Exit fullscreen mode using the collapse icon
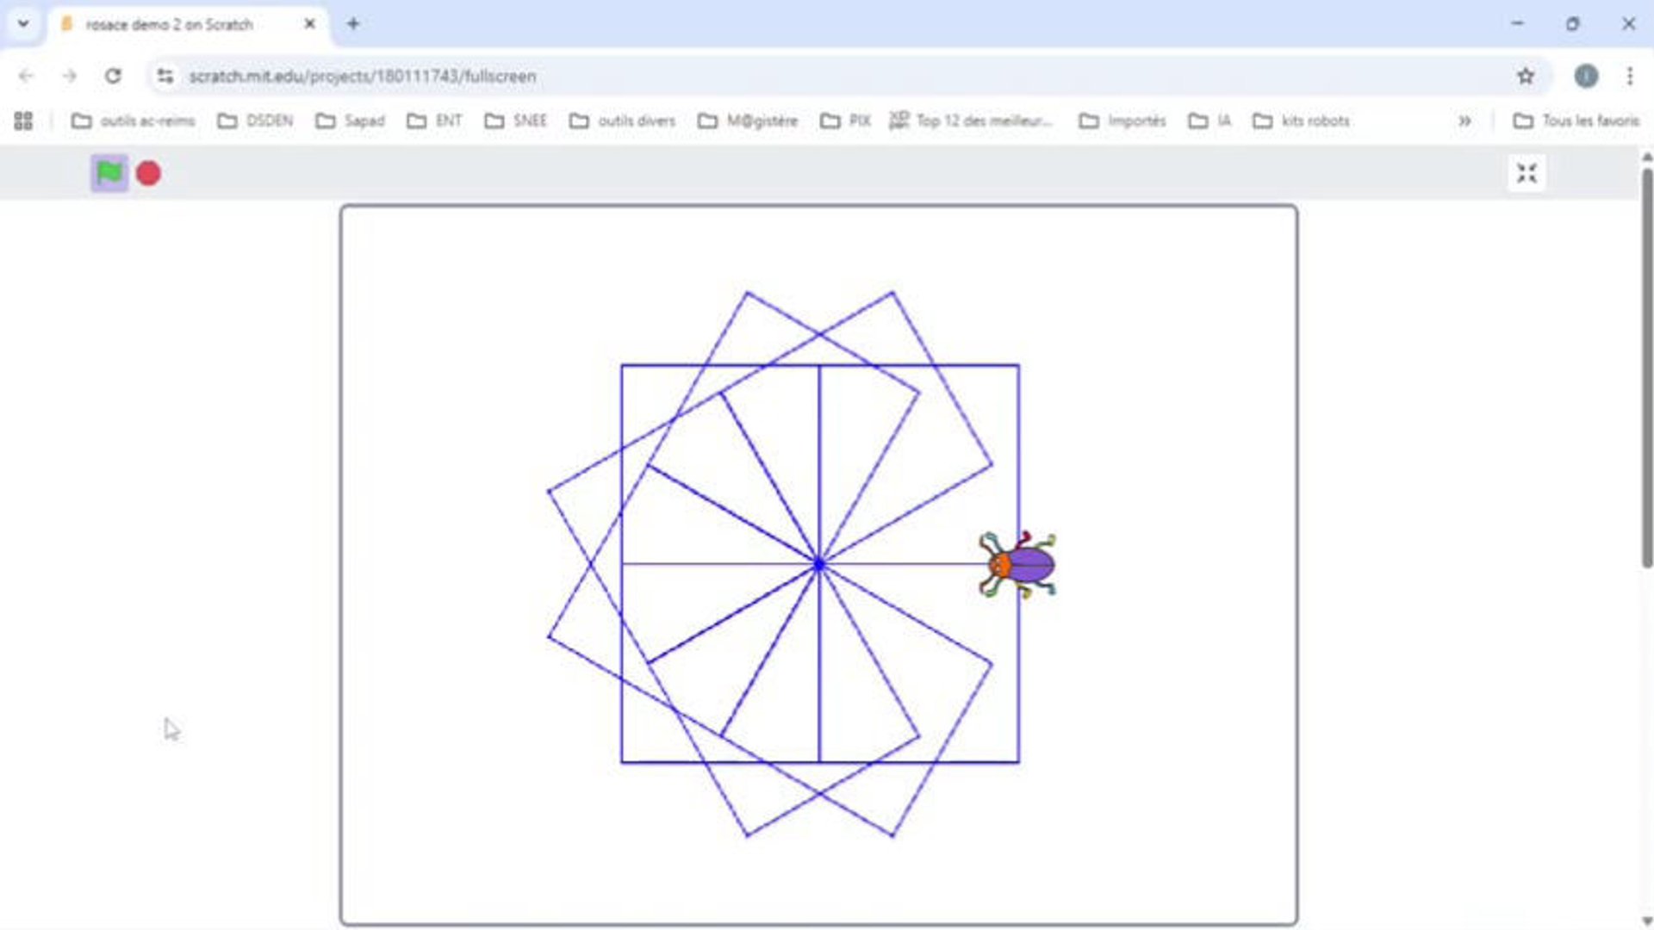This screenshot has width=1654, height=930. 1527,173
